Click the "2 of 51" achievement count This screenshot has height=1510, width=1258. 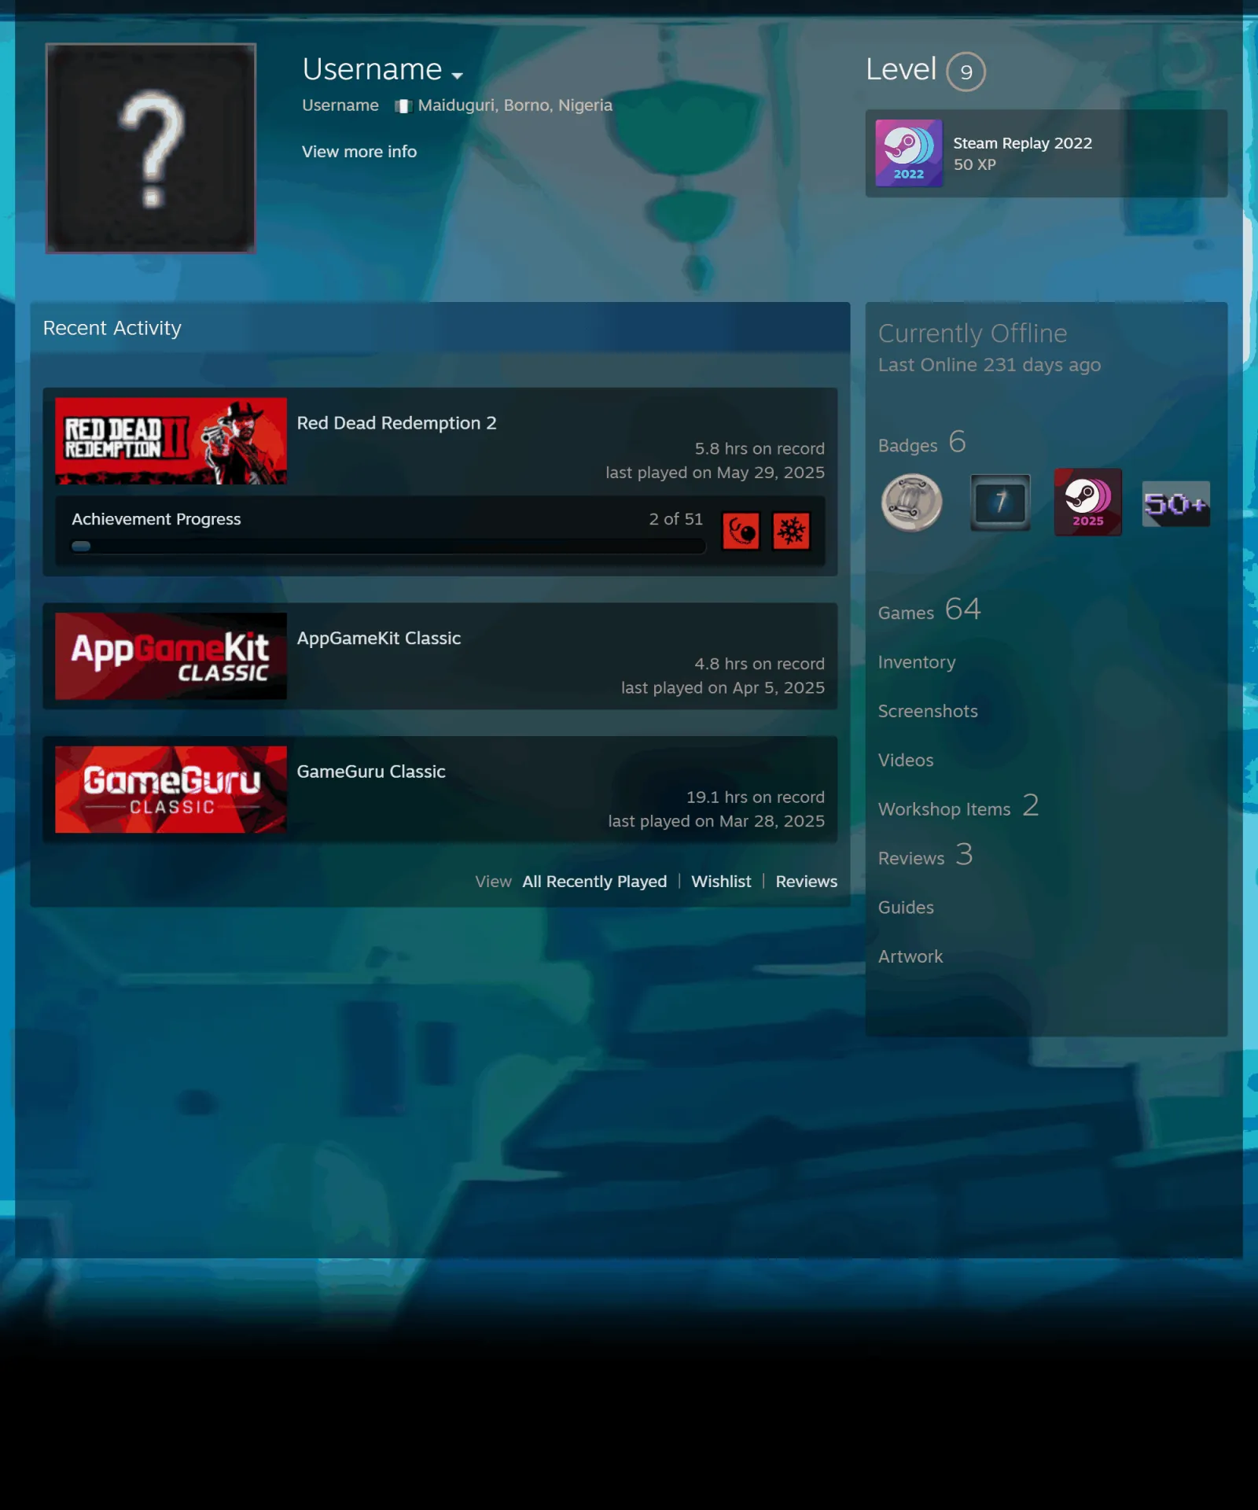[x=675, y=519]
